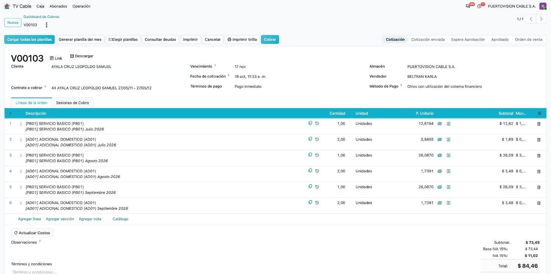Click banknote icon beside 12,6194 unit price
Image resolution: width=551 pixels, height=274 pixels.
440,124
